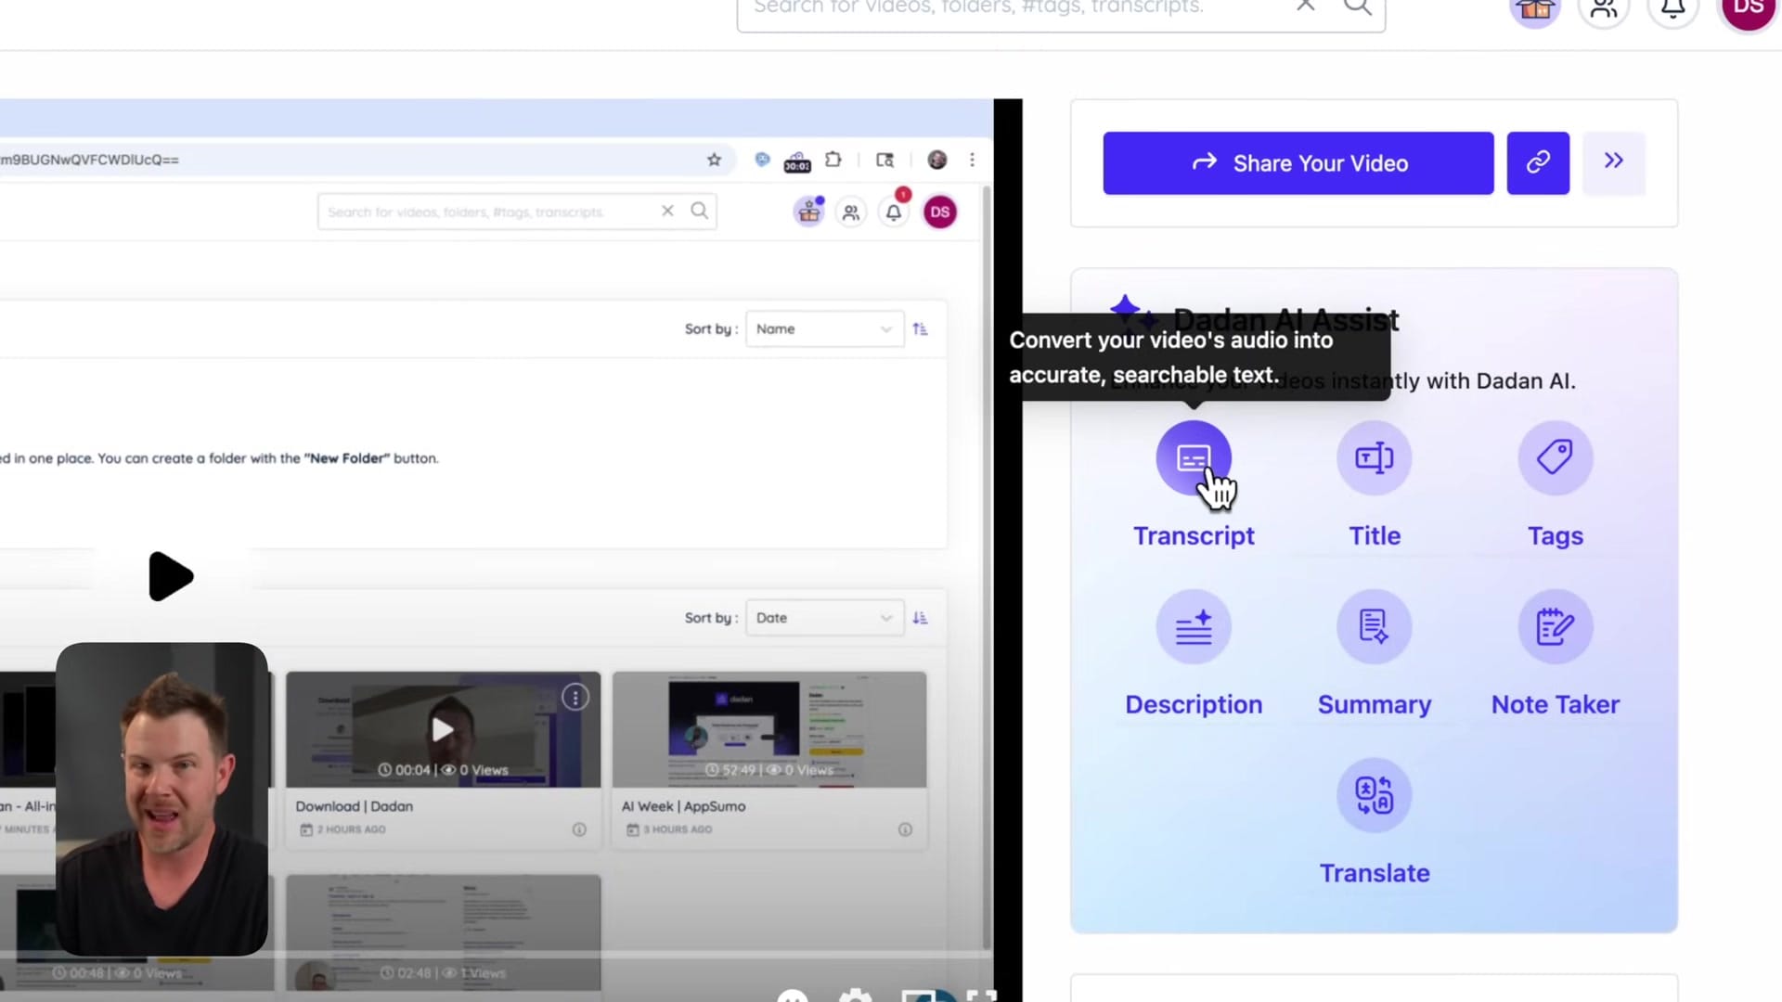Open the team members icon in header
This screenshot has width=1782, height=1002.
pos(1604,9)
